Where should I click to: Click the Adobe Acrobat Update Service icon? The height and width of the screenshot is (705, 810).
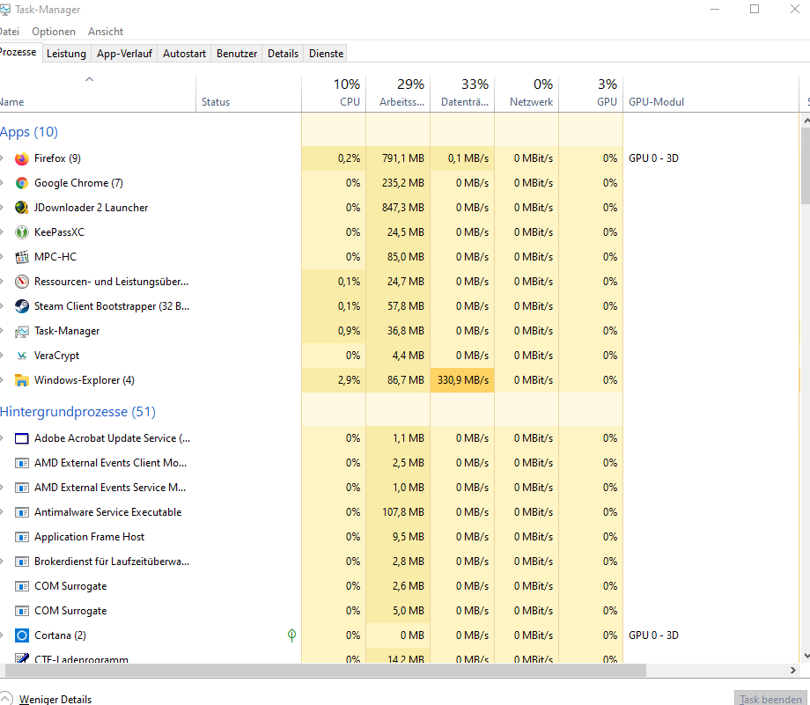click(x=22, y=438)
